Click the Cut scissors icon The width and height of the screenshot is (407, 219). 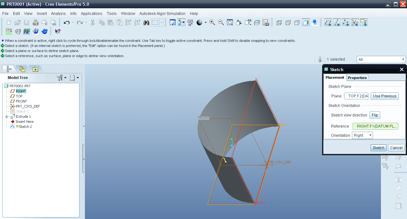coord(93,23)
